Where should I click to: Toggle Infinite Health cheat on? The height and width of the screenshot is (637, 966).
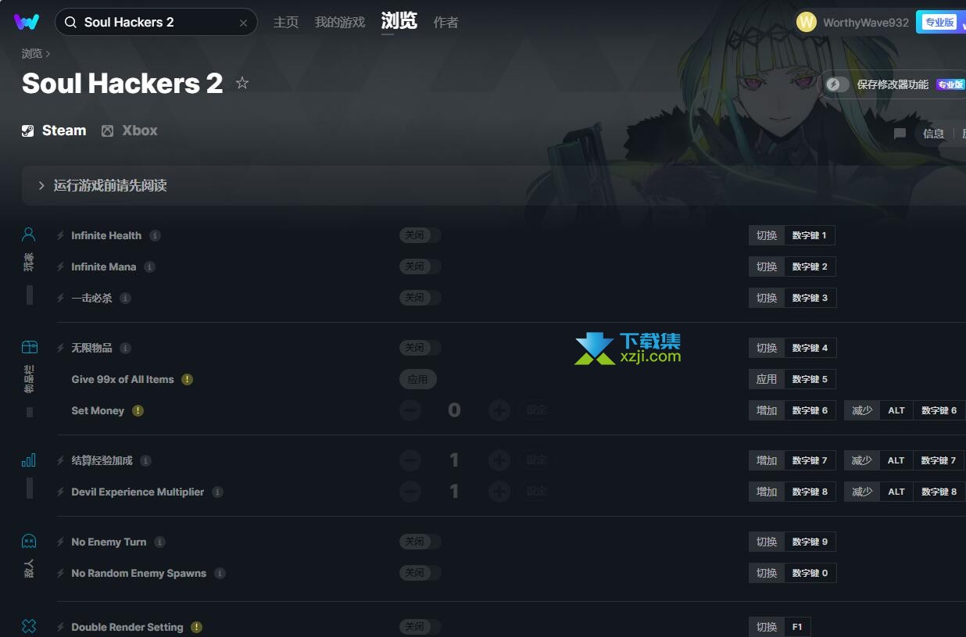point(420,235)
